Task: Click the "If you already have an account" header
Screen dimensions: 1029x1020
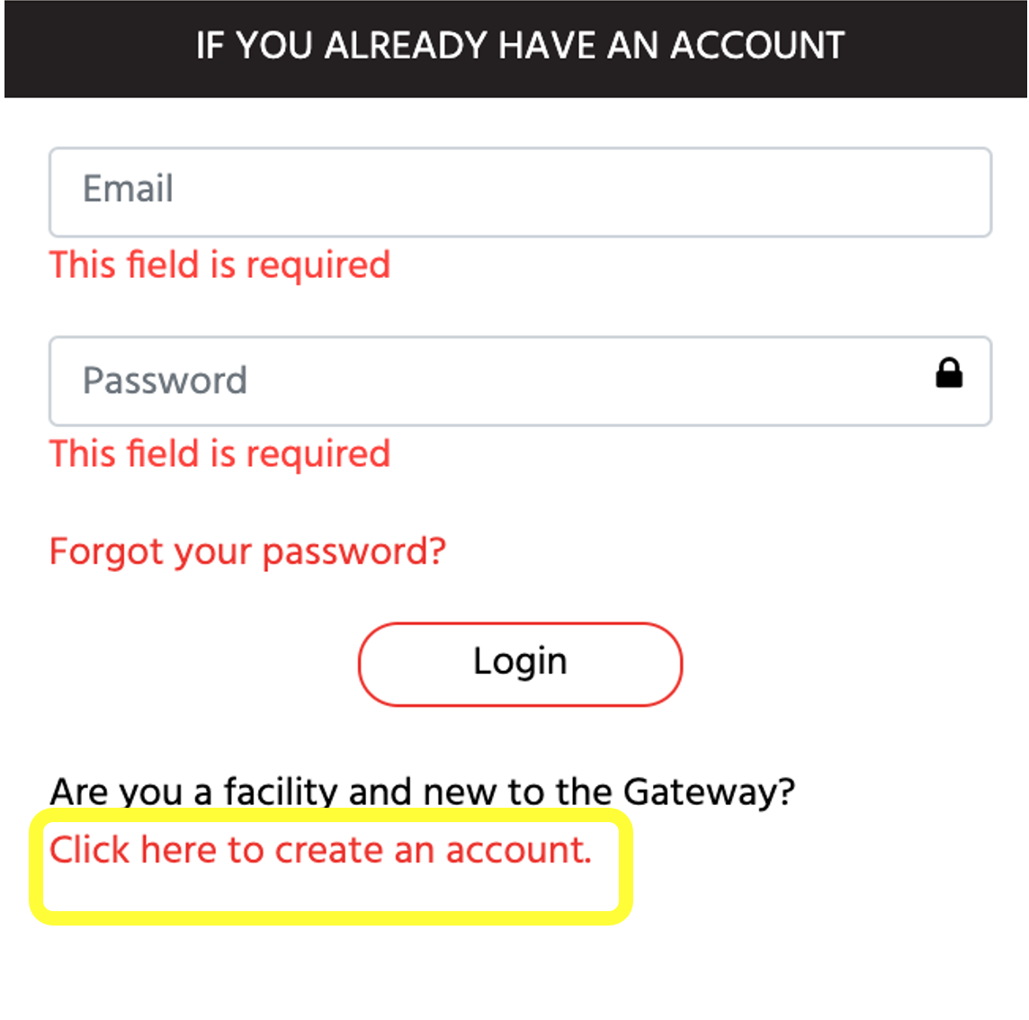Action: (520, 46)
